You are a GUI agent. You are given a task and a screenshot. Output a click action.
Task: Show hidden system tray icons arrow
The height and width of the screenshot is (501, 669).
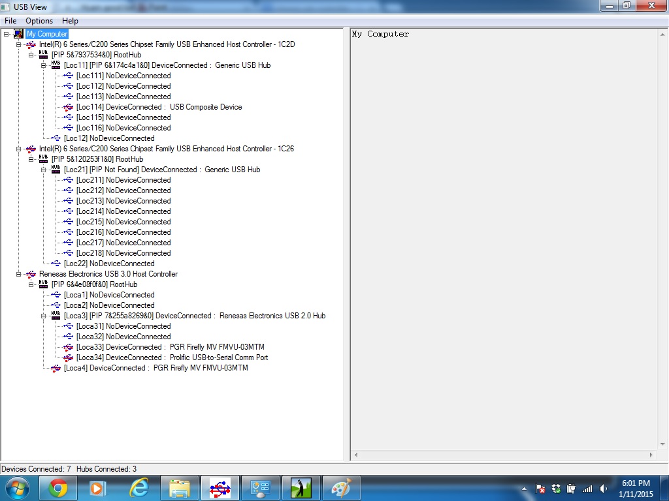click(x=525, y=489)
